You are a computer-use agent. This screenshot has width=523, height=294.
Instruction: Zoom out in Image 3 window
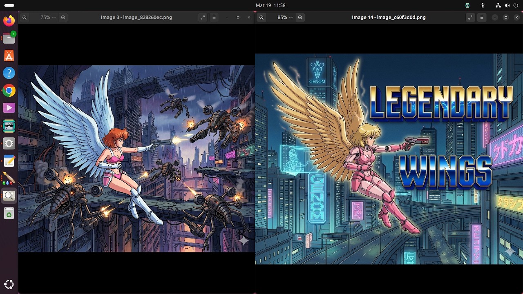[25, 18]
